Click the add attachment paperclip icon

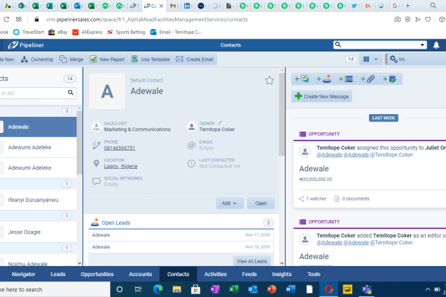pos(368,79)
